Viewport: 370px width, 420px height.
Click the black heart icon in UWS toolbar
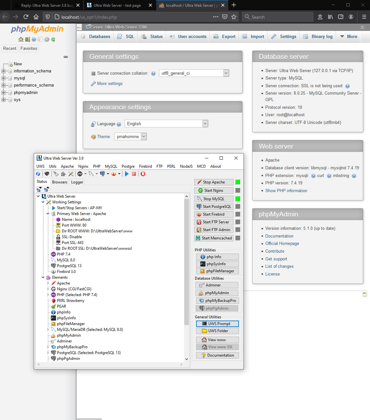point(47,174)
